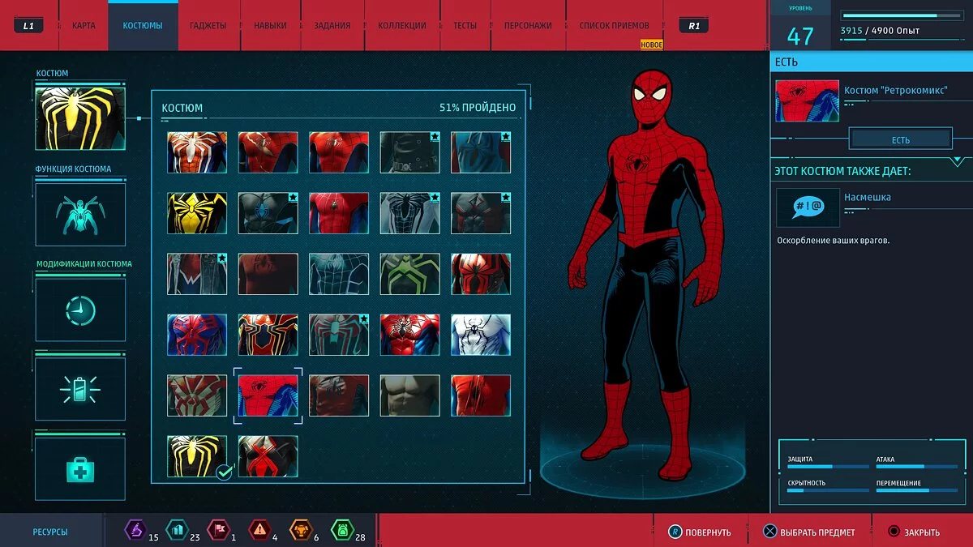Pick the red and gold Iron Spider suit

tap(268, 335)
